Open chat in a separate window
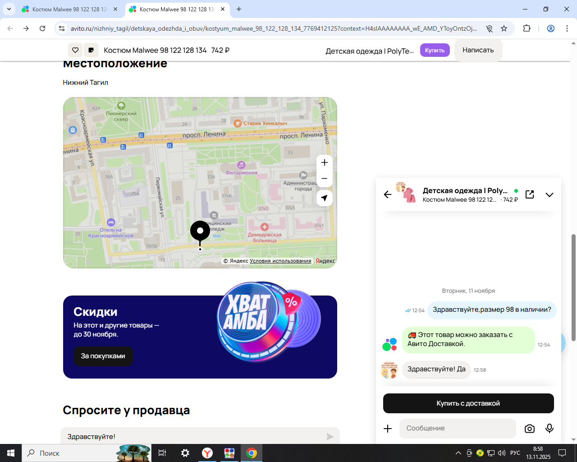Viewport: 577px width, 462px height. [530, 194]
